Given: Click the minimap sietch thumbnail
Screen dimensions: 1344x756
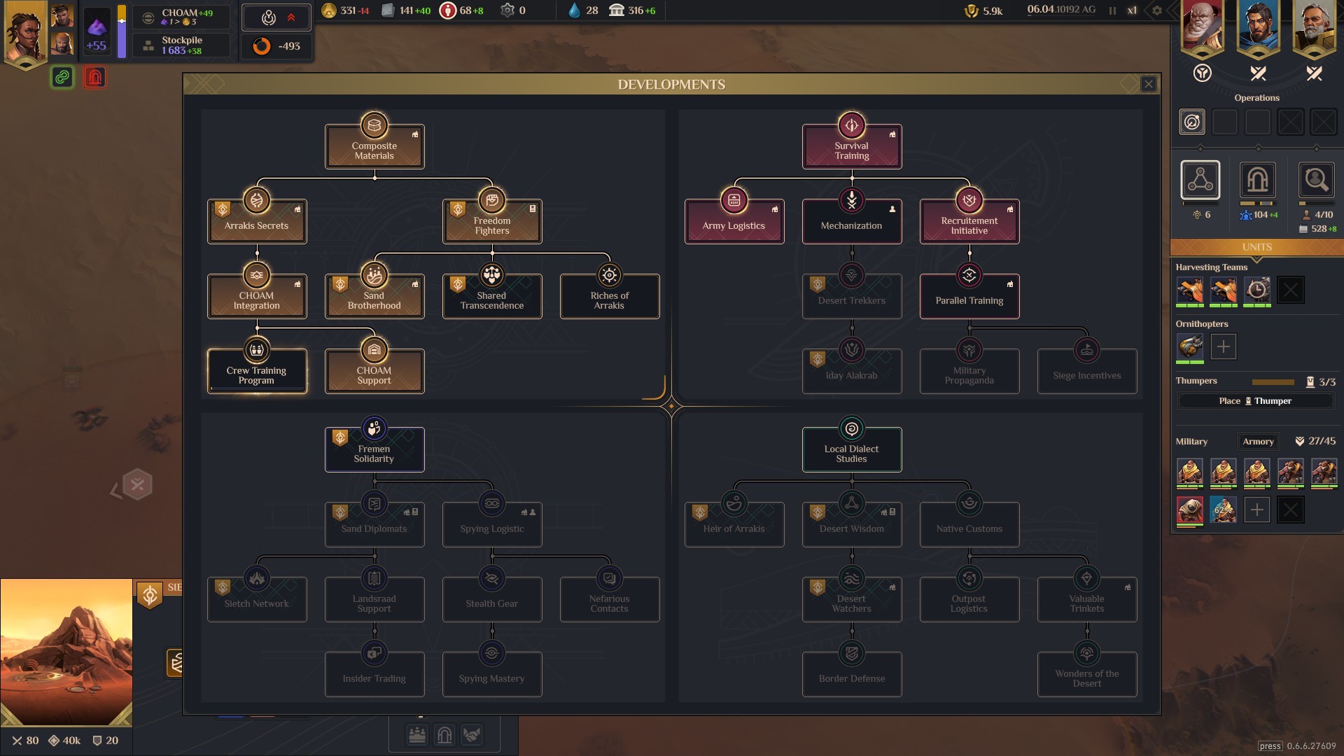Looking at the screenshot, I should [66, 652].
